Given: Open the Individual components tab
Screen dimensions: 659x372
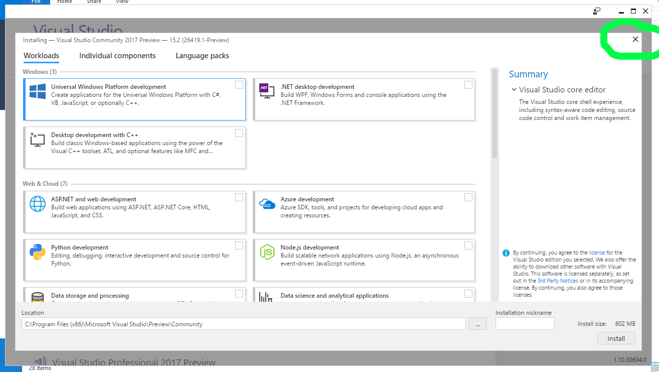Looking at the screenshot, I should [117, 56].
